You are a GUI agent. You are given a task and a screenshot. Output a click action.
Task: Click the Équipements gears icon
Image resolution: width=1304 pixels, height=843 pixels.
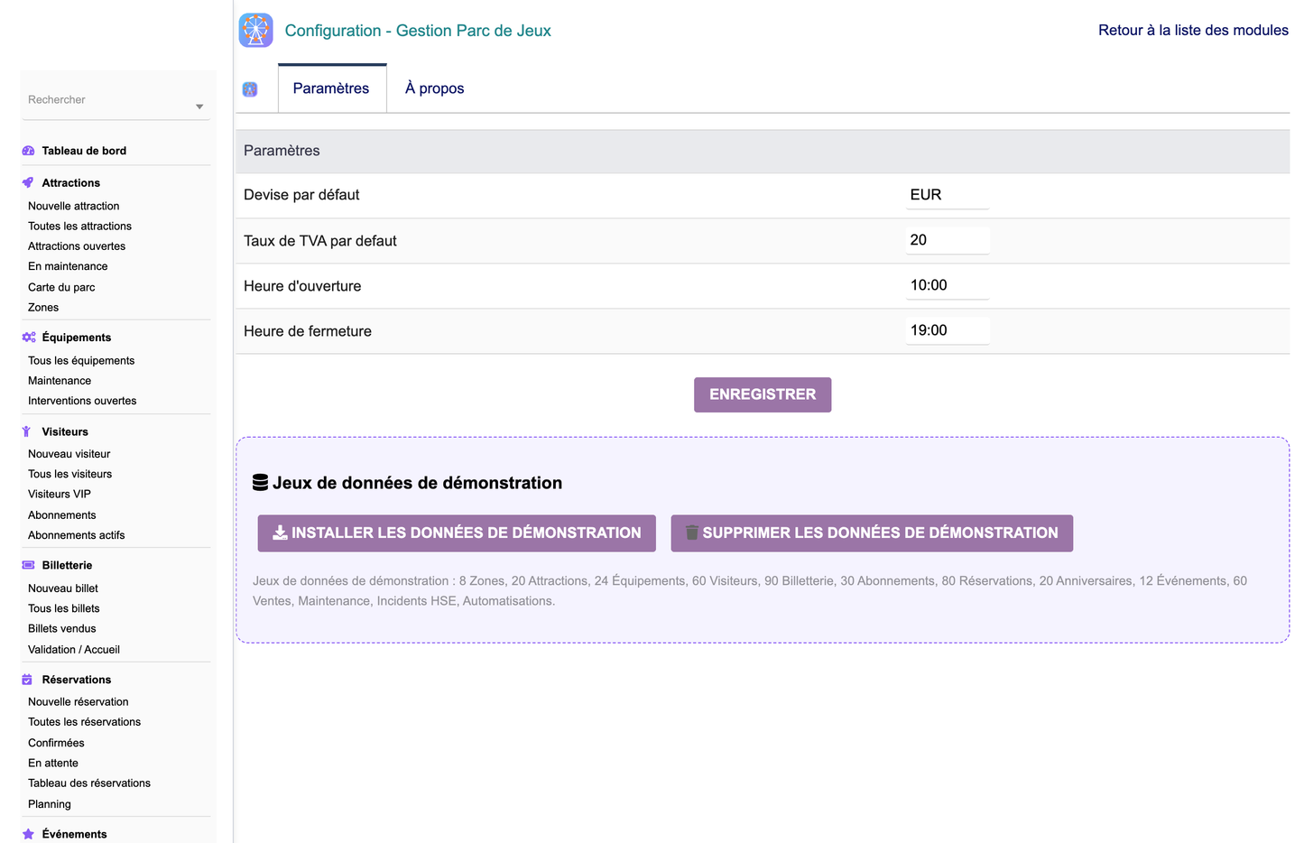(x=29, y=338)
